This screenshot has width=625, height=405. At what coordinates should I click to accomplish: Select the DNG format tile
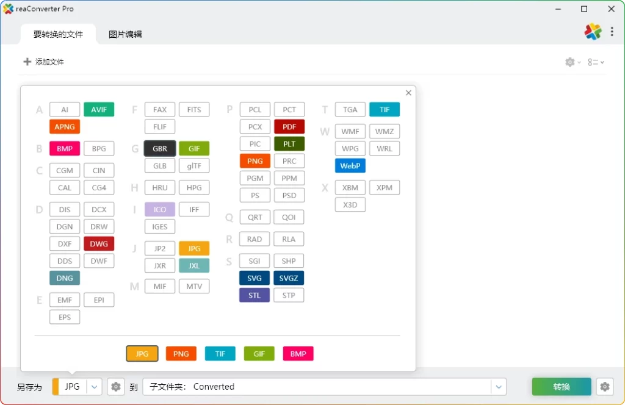click(64, 278)
